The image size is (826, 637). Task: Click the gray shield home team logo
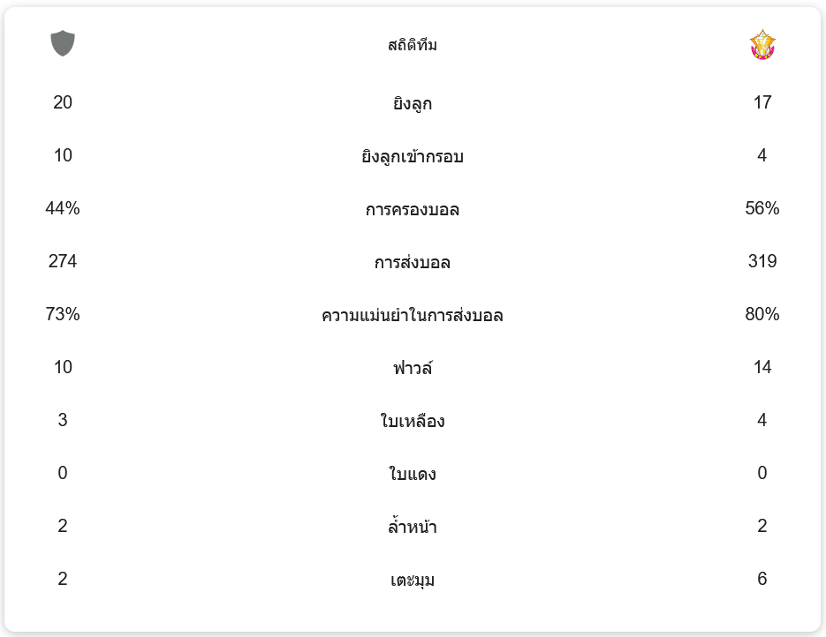pyautogui.click(x=63, y=43)
